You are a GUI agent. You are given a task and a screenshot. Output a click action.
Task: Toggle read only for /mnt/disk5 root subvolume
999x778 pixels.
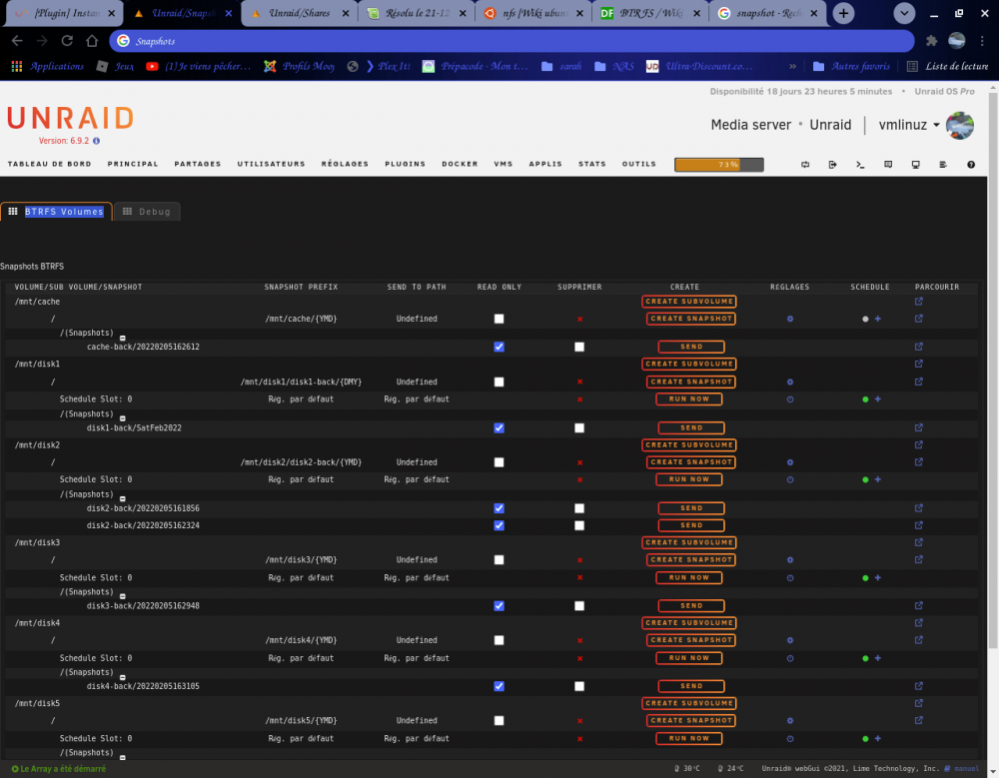pyautogui.click(x=499, y=720)
